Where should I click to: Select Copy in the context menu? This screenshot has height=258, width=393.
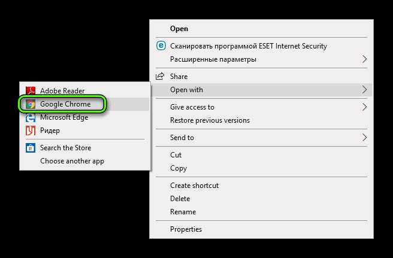[x=179, y=168]
